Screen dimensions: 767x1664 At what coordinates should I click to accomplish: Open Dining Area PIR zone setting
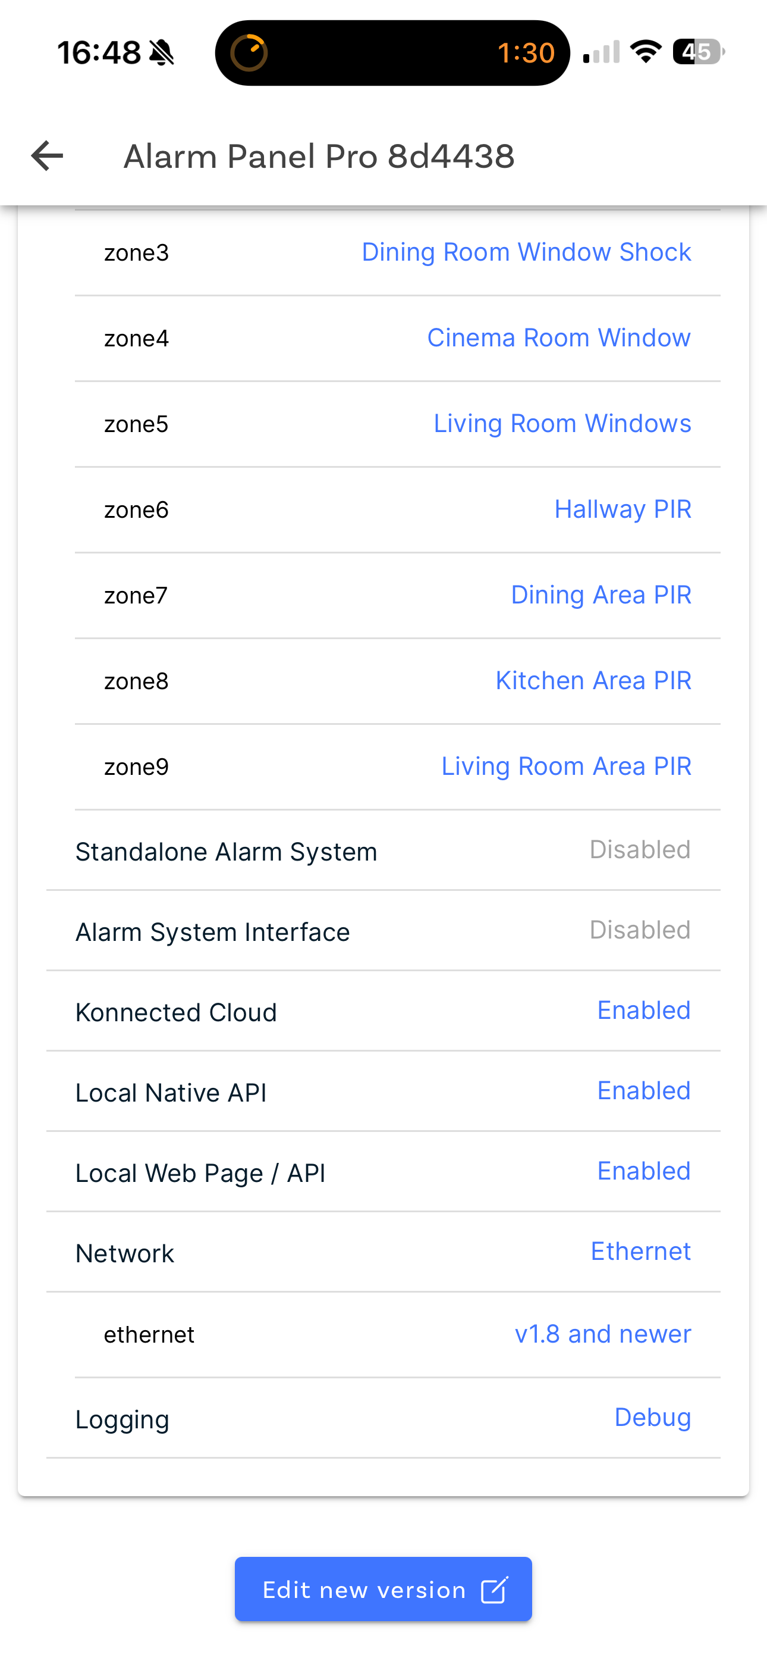point(601,595)
